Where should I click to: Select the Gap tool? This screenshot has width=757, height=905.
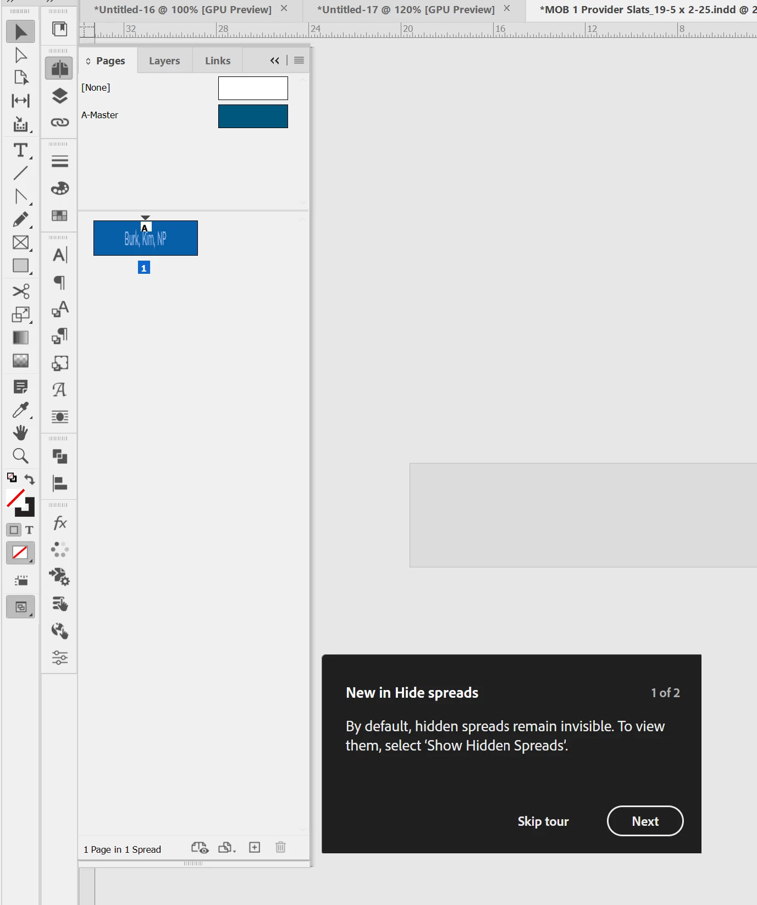point(20,101)
